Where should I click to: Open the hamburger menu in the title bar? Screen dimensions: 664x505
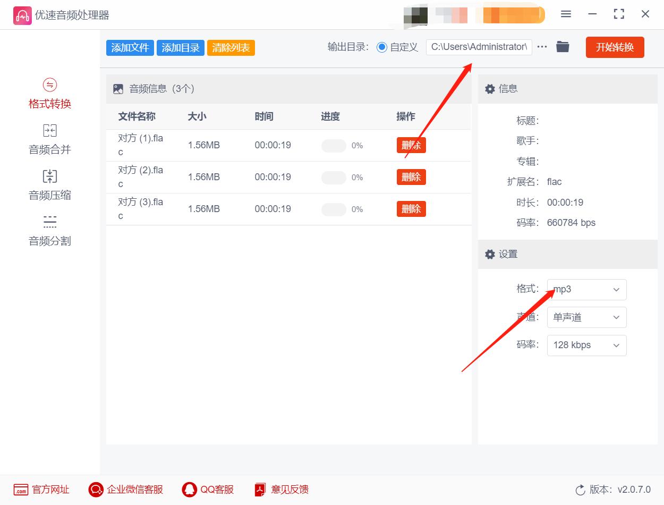coord(566,14)
